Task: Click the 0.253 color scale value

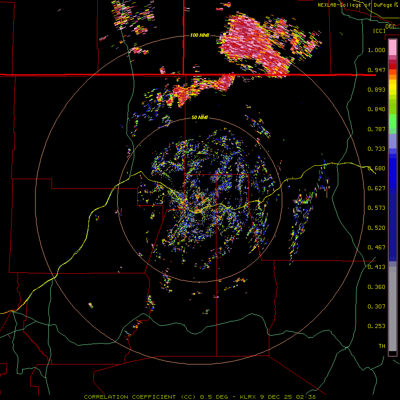Action: coord(376,326)
